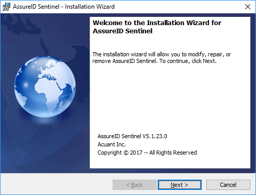The height and width of the screenshot is (195, 256).
Task: Click the word Next in the instruction sentence
Action: (209, 61)
